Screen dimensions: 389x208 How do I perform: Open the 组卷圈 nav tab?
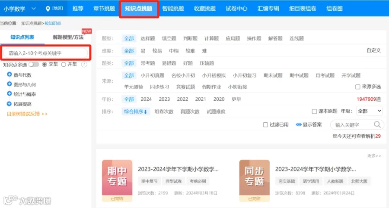click(335, 9)
